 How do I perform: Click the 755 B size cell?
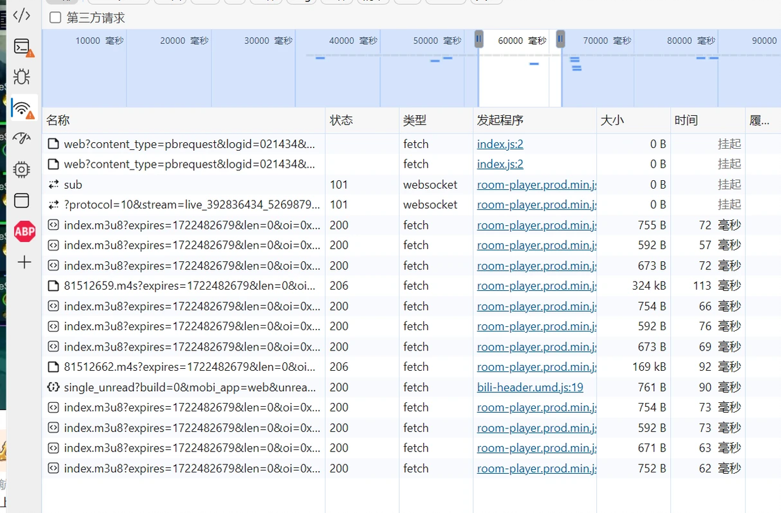pyautogui.click(x=652, y=225)
